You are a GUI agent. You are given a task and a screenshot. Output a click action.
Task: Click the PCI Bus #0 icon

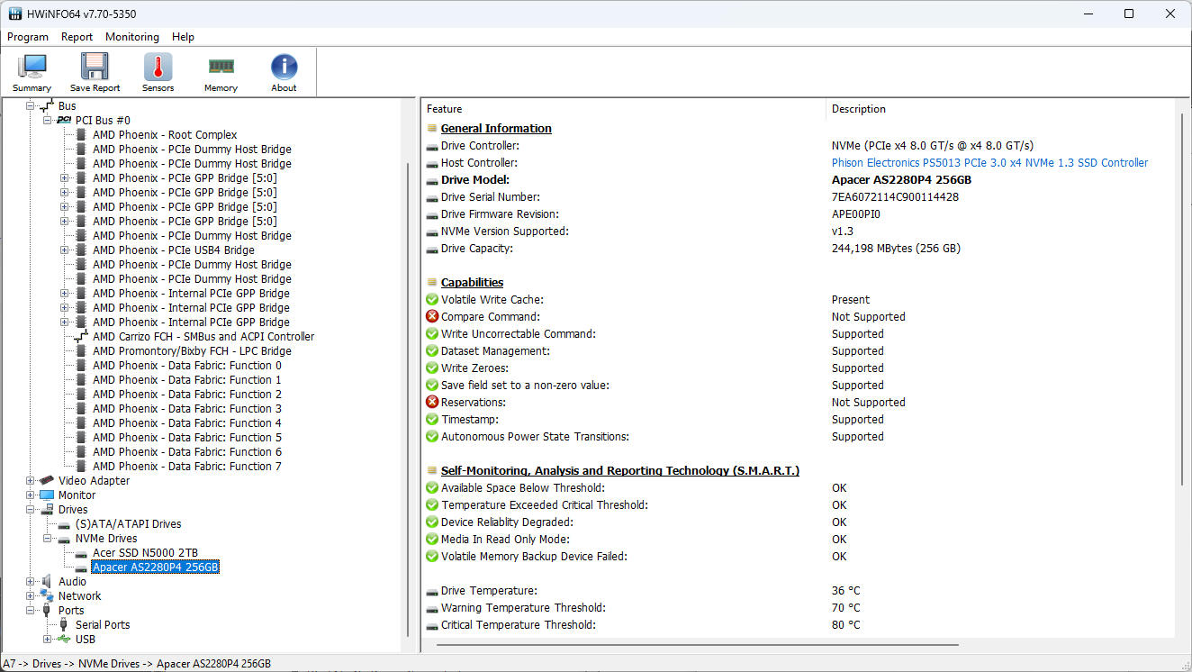pos(64,121)
